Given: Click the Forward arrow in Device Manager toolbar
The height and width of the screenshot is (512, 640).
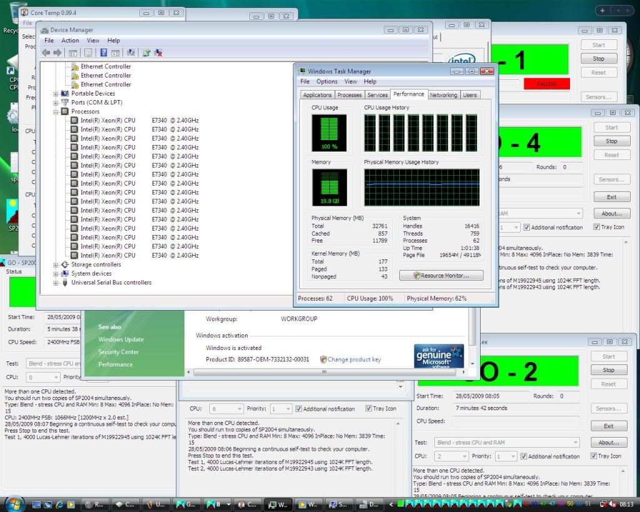Looking at the screenshot, I should [x=57, y=53].
